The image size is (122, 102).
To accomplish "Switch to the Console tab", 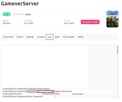I will (x=40, y=37).
